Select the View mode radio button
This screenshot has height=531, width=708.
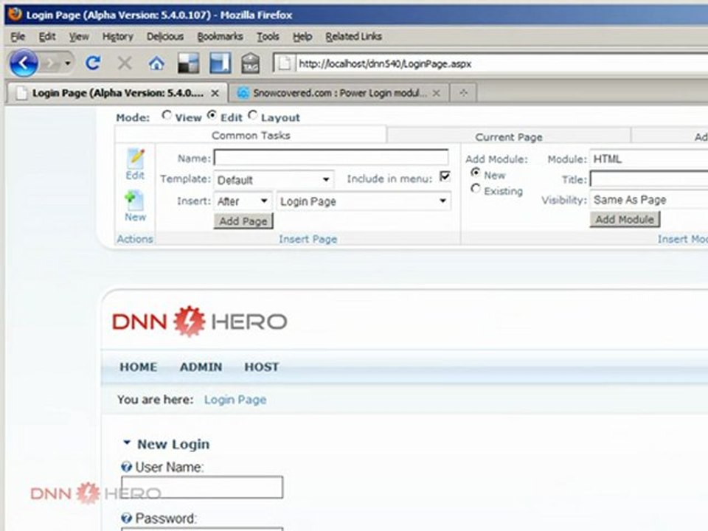click(167, 116)
